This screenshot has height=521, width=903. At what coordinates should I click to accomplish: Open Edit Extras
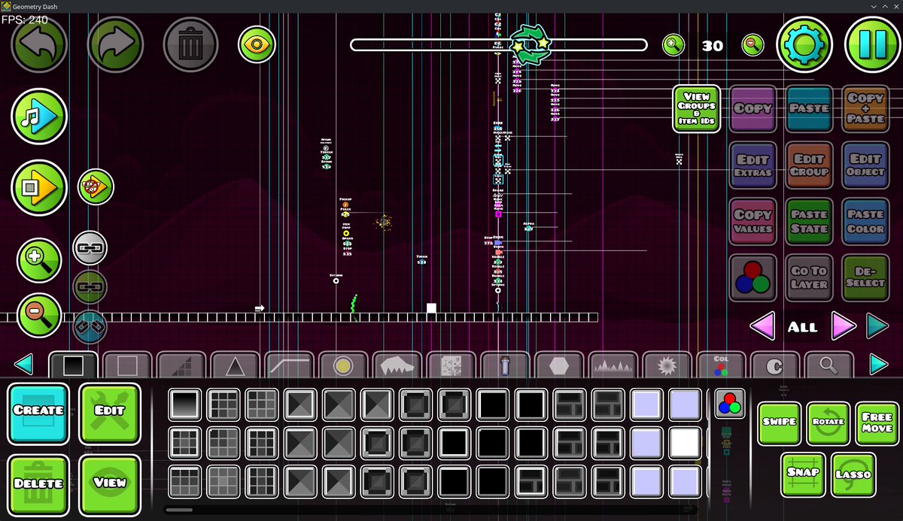752,165
